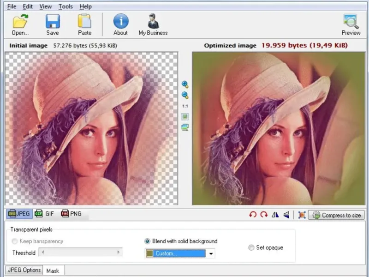Show the About dialog
The width and height of the screenshot is (369, 277).
click(121, 24)
